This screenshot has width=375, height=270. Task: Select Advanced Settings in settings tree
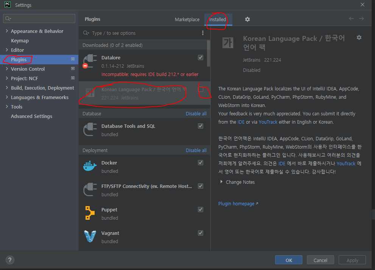(31, 116)
